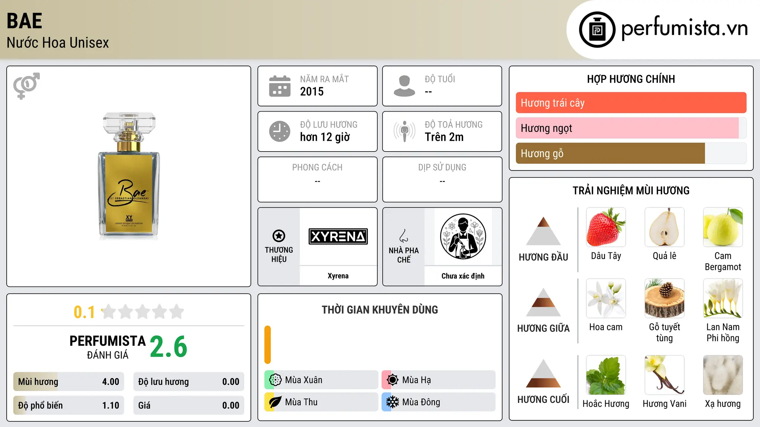Click the Mùa Đông snowflake icon
760x427 pixels.
pyautogui.click(x=393, y=402)
